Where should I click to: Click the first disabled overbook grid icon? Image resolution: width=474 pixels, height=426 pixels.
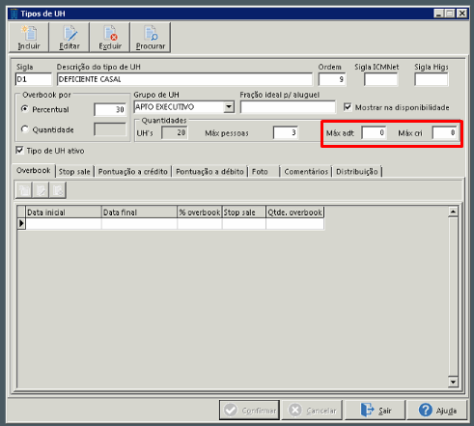pos(24,190)
